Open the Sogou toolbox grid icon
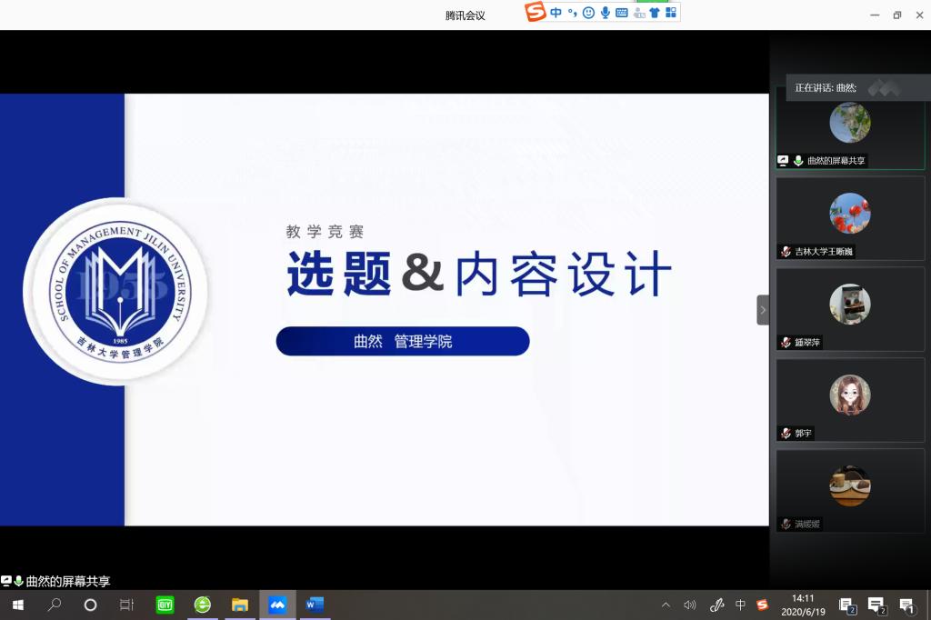Image resolution: width=931 pixels, height=620 pixels. click(670, 13)
